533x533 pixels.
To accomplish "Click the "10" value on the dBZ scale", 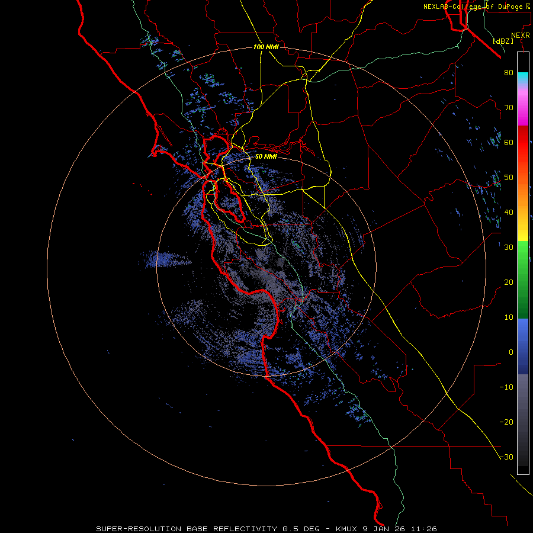I will (509, 317).
